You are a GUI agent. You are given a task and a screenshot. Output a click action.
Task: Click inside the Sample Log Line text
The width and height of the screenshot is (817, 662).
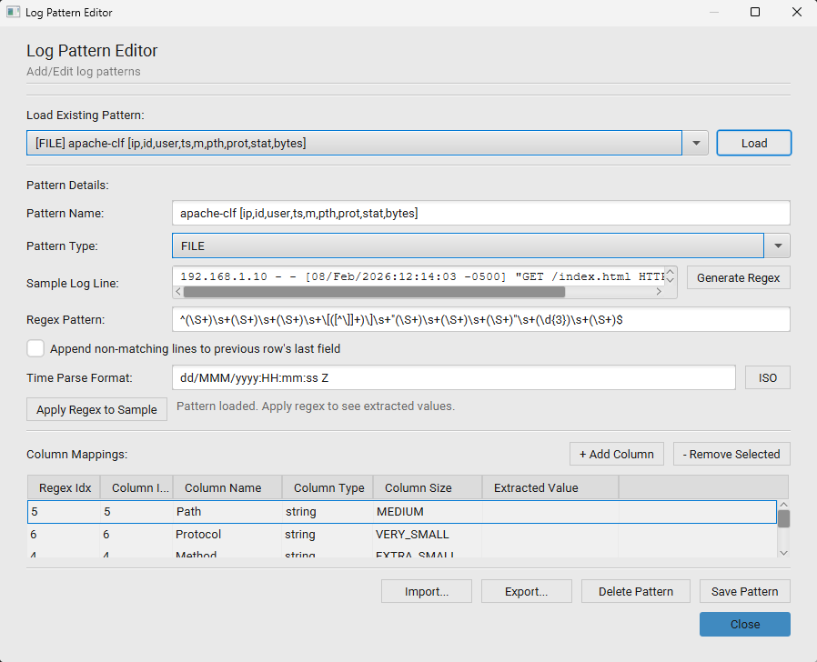tap(421, 276)
